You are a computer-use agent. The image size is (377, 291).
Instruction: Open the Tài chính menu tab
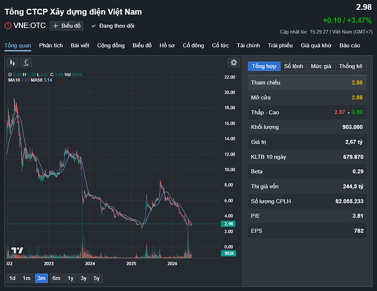tap(248, 45)
